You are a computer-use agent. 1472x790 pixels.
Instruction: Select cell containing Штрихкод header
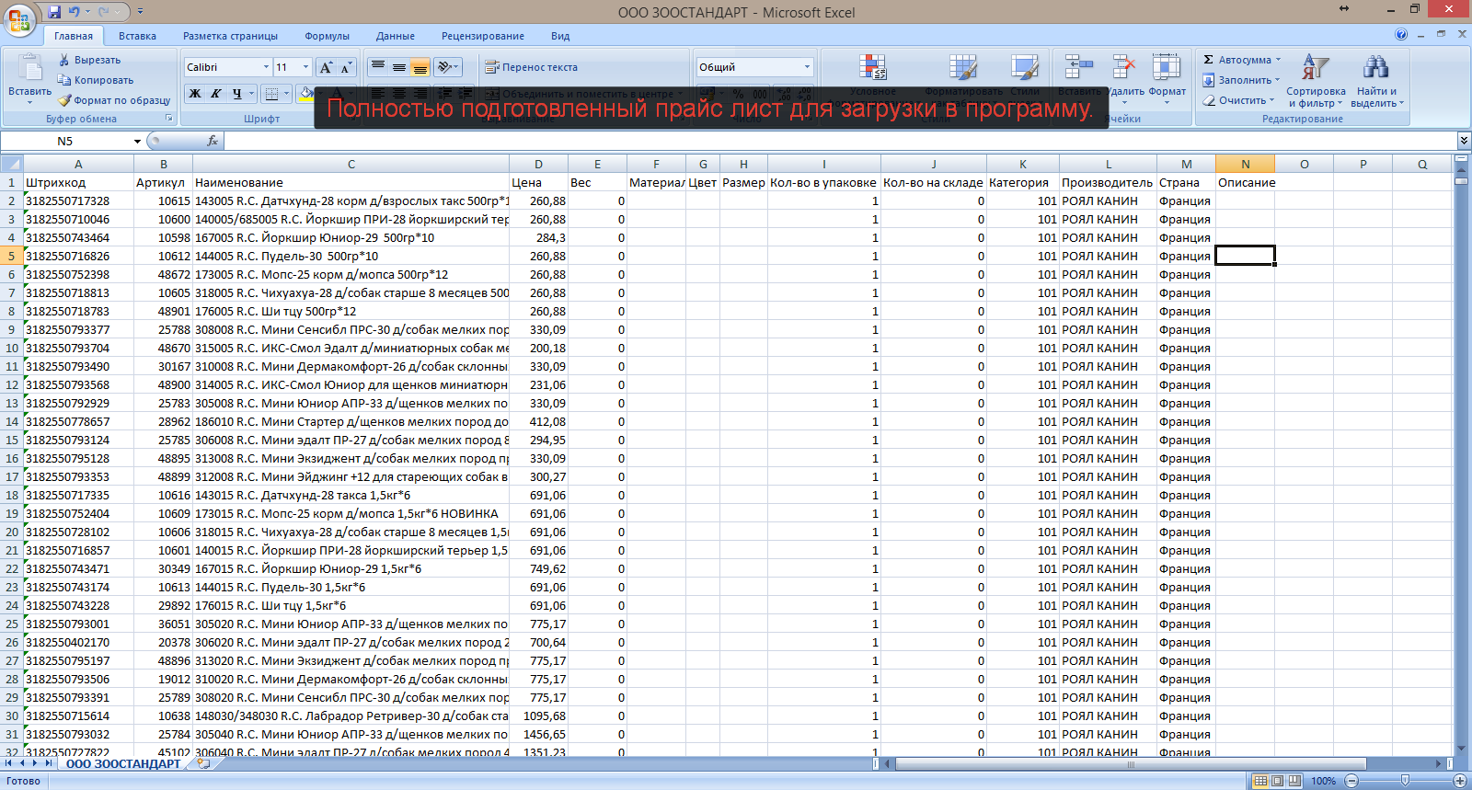click(78, 182)
